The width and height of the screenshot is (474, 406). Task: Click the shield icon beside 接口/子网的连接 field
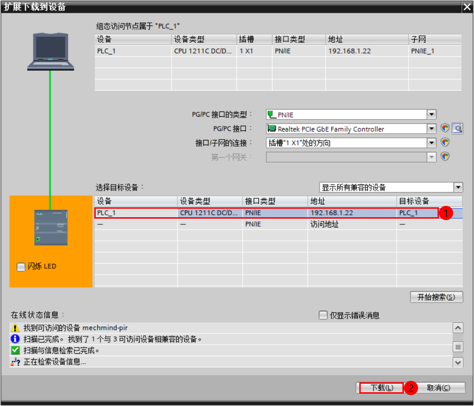coord(445,142)
